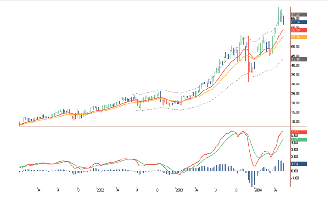Click the 2002 year marker on time axis
Viewport: 327px width, 201px height.
[100, 190]
